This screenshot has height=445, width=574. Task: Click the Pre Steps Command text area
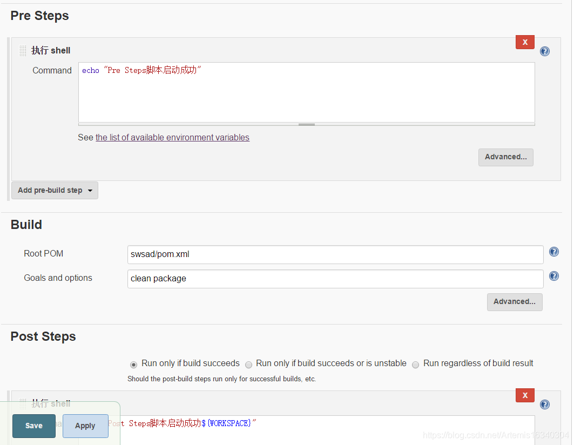[306, 92]
